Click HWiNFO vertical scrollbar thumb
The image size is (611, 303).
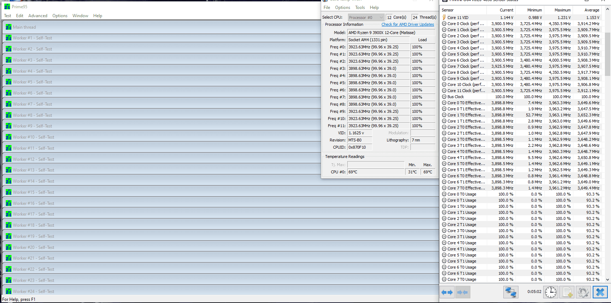click(x=607, y=54)
